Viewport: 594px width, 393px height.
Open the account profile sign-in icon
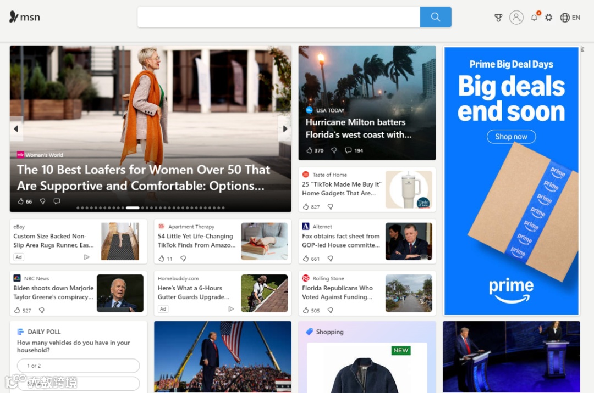[516, 18]
